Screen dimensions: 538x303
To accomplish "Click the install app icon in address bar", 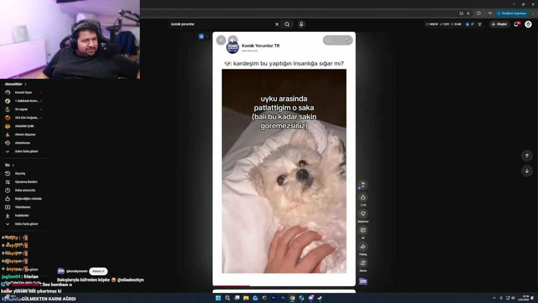I will tap(461, 13).
